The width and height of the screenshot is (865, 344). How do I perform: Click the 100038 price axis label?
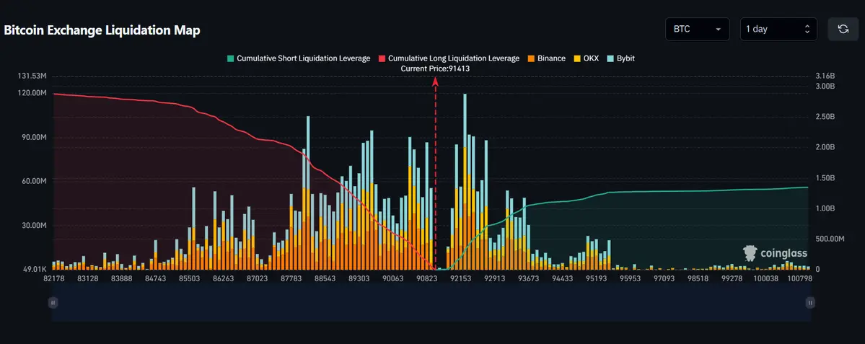pos(765,279)
